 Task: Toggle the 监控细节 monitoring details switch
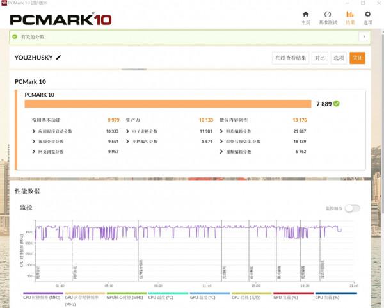(353, 208)
